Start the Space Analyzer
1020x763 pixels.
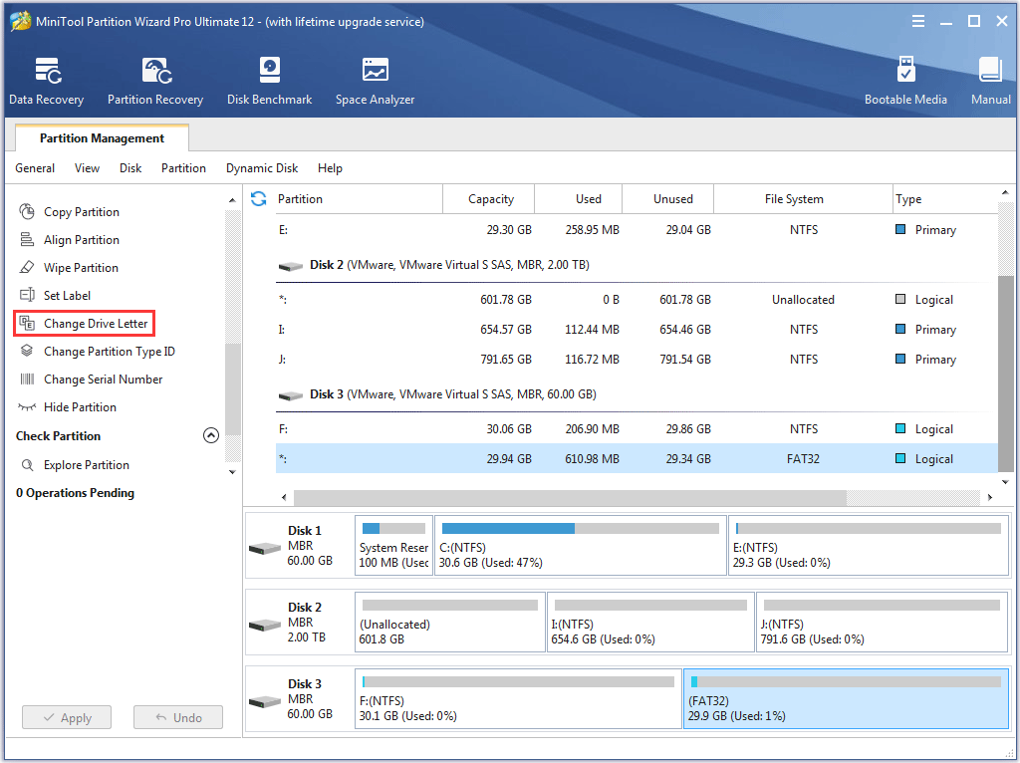click(x=375, y=82)
